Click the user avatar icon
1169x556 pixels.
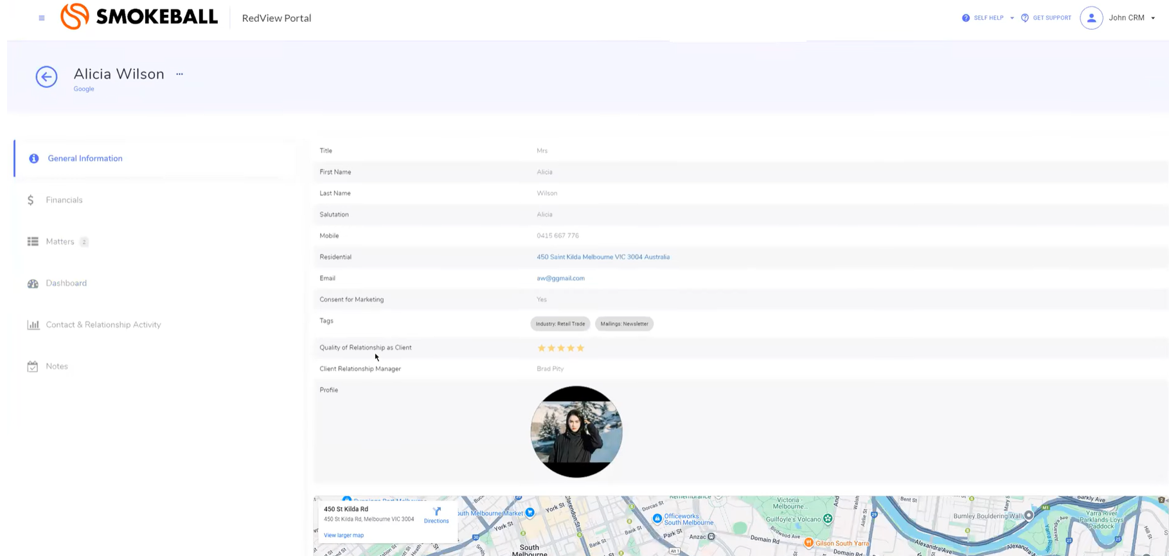click(x=1091, y=18)
